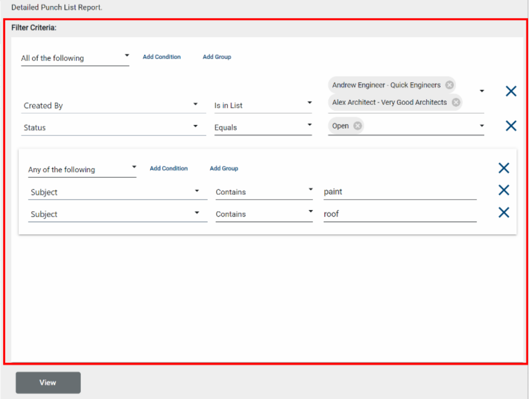The image size is (529, 399).
Task: Open the Any of the following dropdown
Action: pyautogui.click(x=82, y=170)
